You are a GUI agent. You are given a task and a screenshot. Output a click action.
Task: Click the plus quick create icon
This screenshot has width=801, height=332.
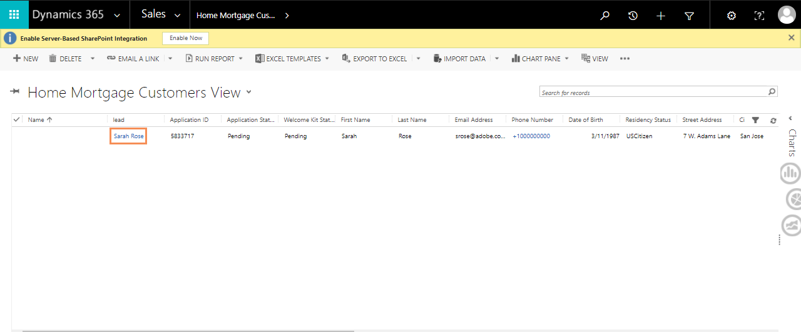click(661, 16)
